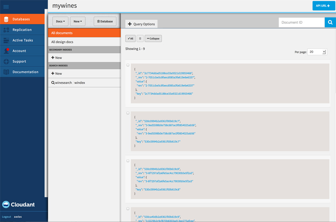Create New secondary index

click(x=84, y=57)
